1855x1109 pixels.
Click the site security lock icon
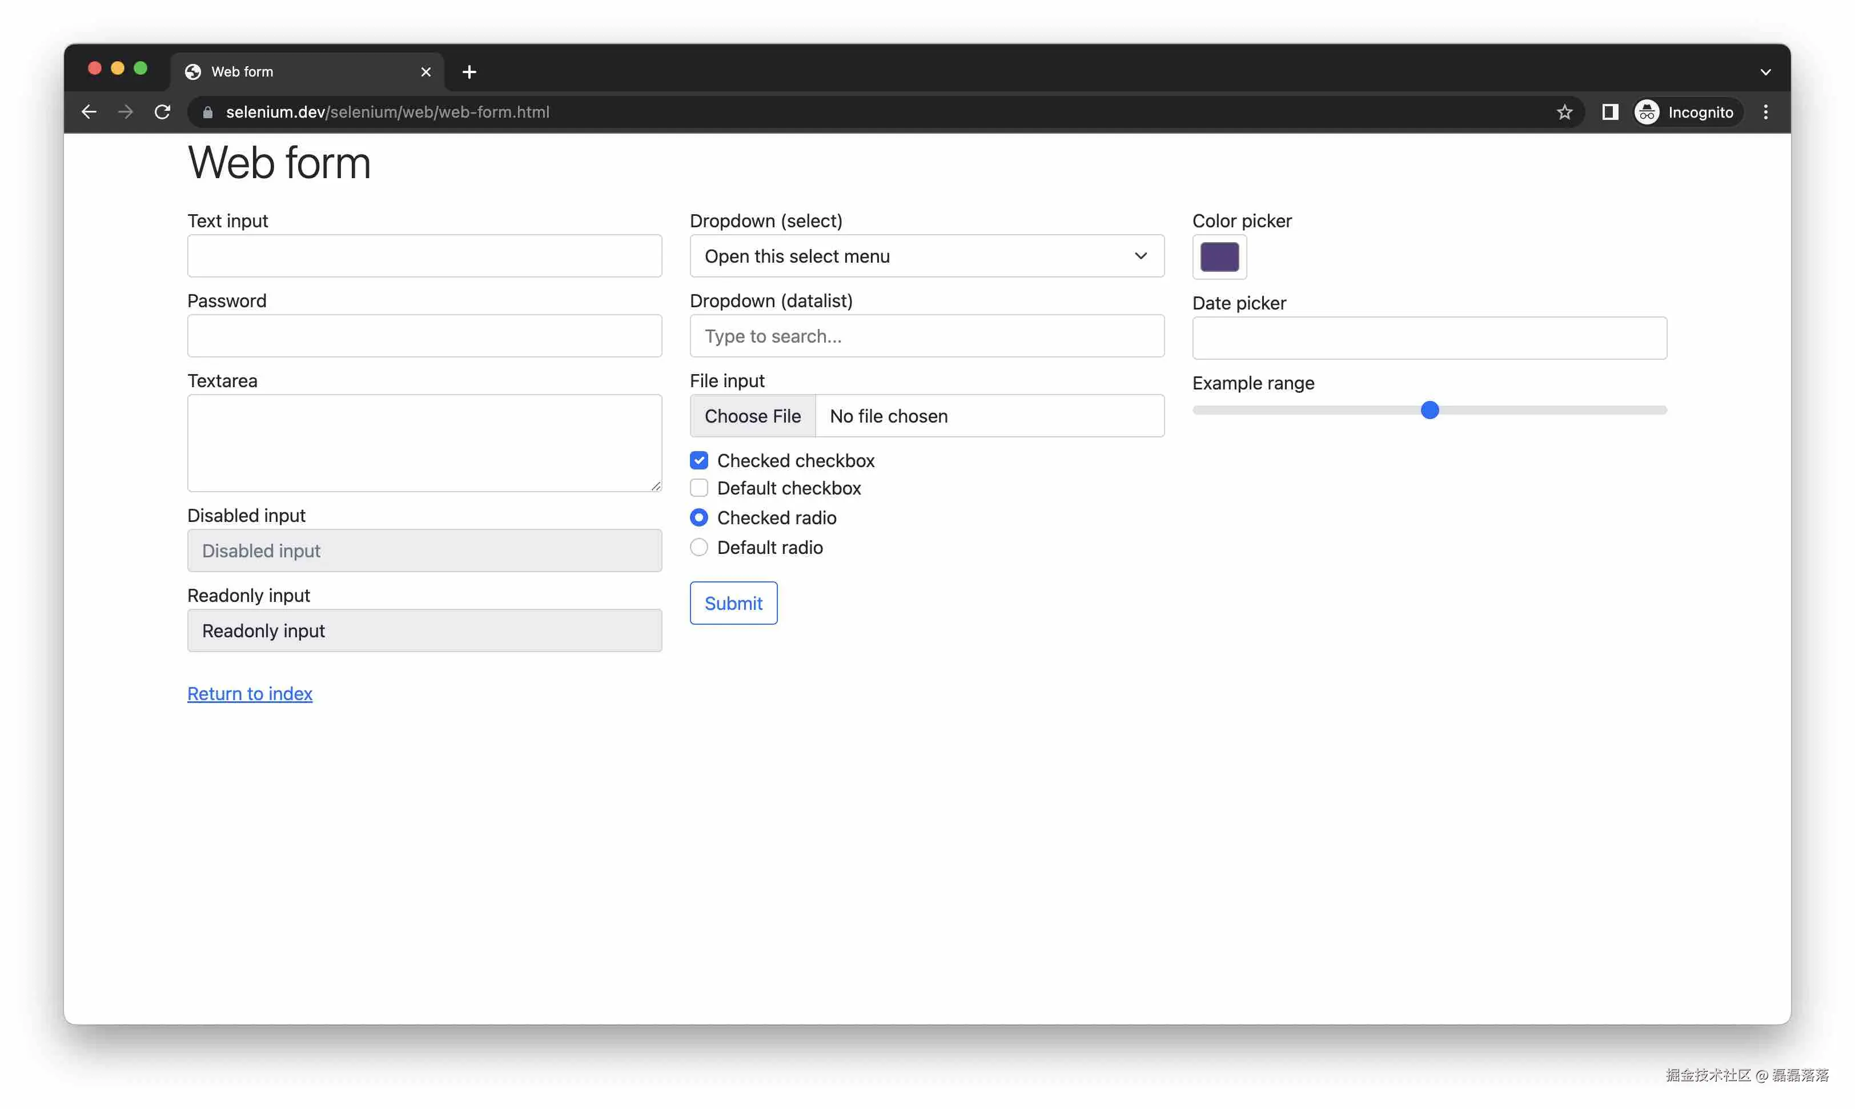208,112
